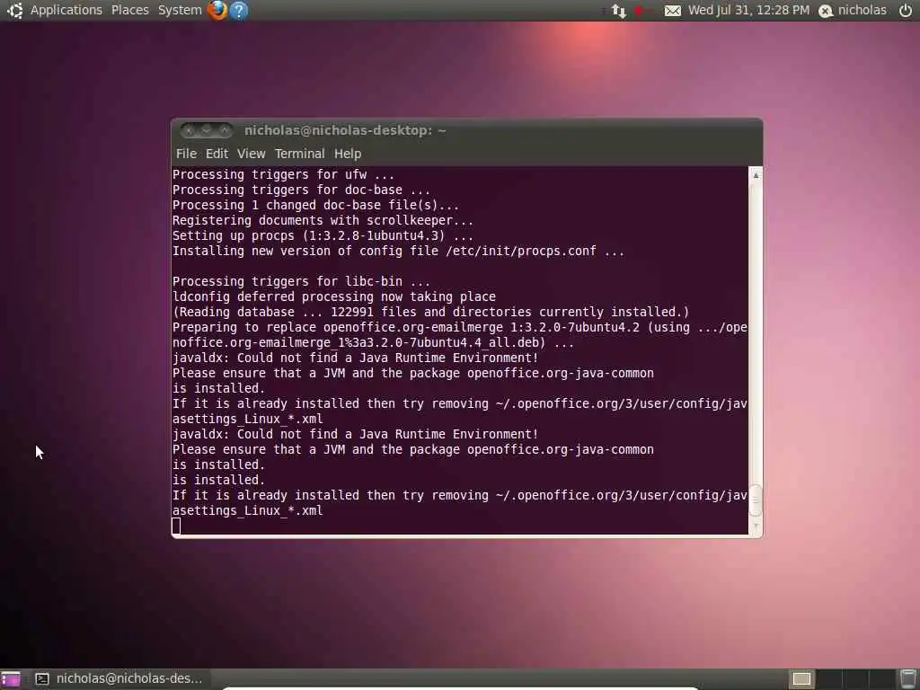This screenshot has height=690, width=920.
Task: Open the Applications menu
Action: (66, 11)
